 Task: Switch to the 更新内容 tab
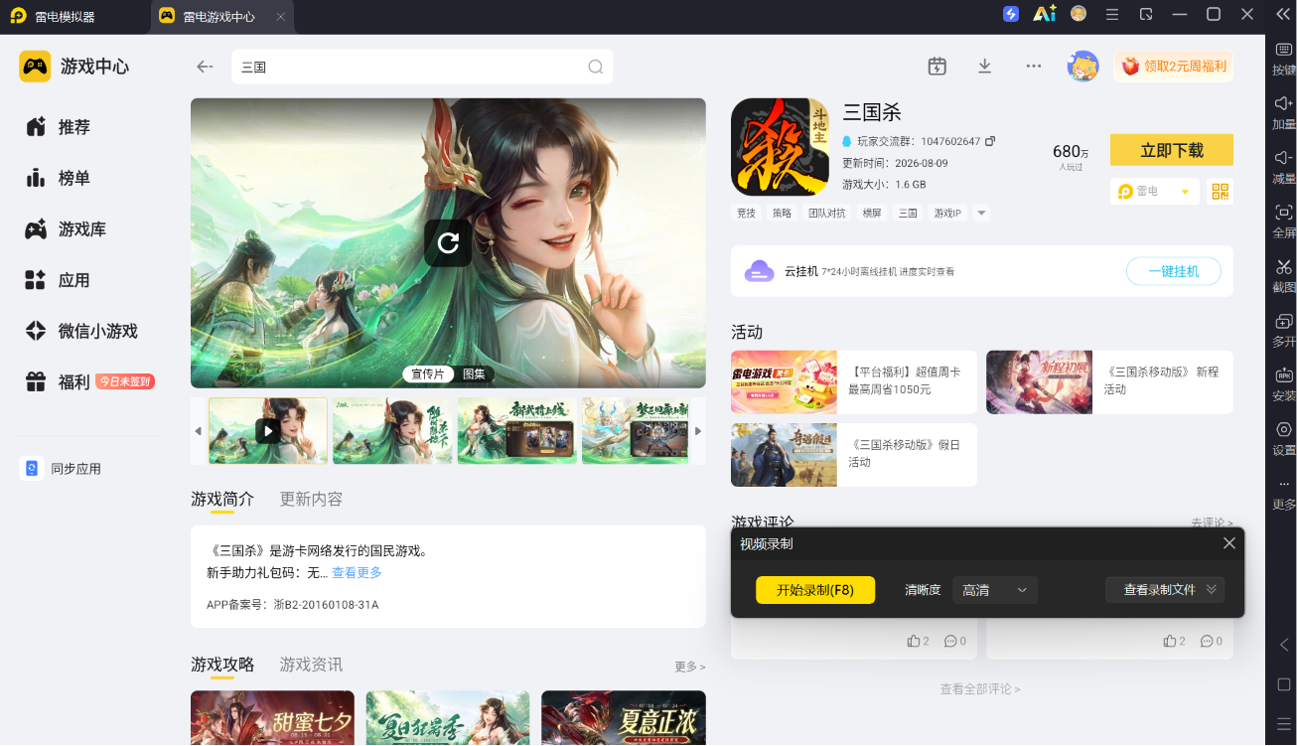pyautogui.click(x=311, y=499)
